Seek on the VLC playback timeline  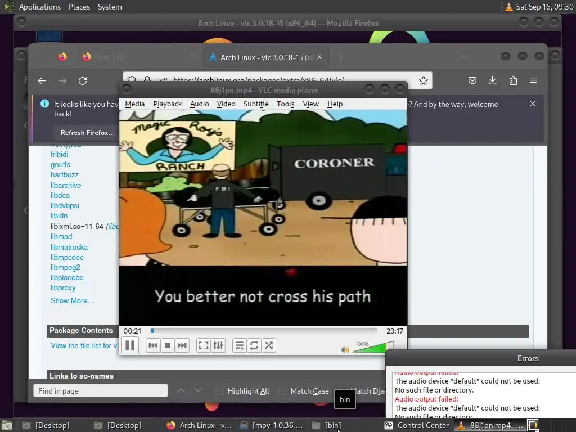pyautogui.click(x=264, y=331)
